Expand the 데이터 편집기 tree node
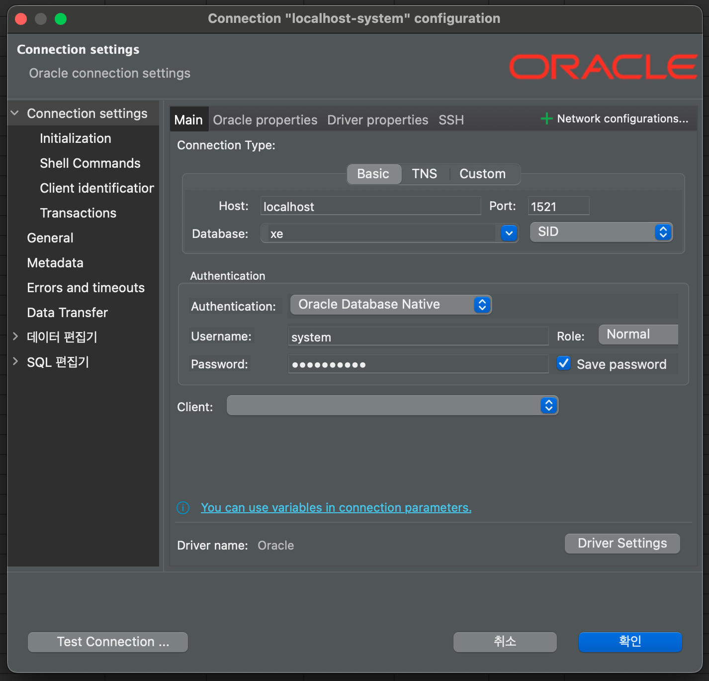The image size is (709, 681). (15, 337)
